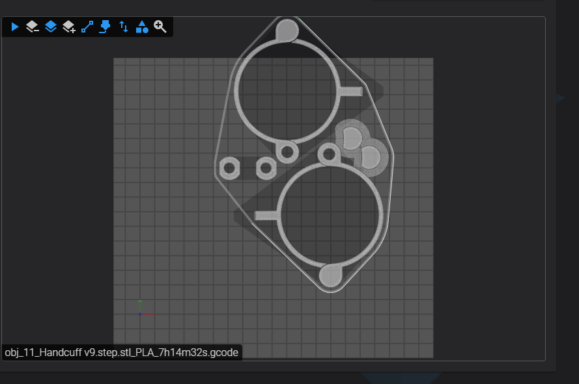Toggle the travel moves line icon
Image resolution: width=579 pixels, height=384 pixels.
click(x=87, y=27)
